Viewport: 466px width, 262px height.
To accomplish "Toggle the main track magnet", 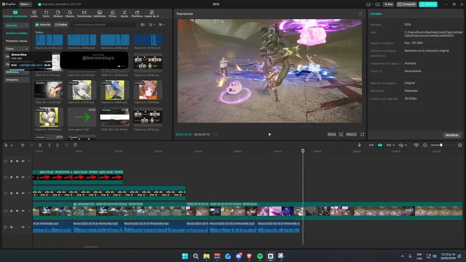I will (371, 145).
